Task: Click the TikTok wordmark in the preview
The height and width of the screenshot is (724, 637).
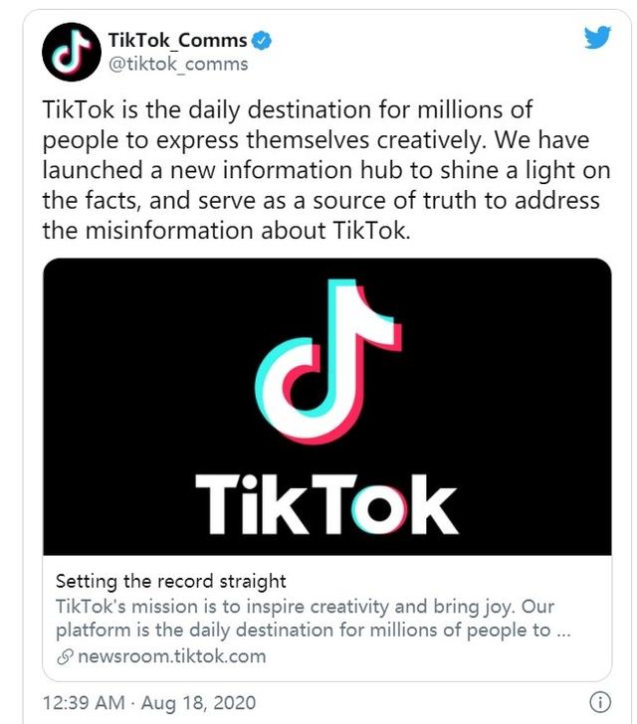Action: [326, 504]
